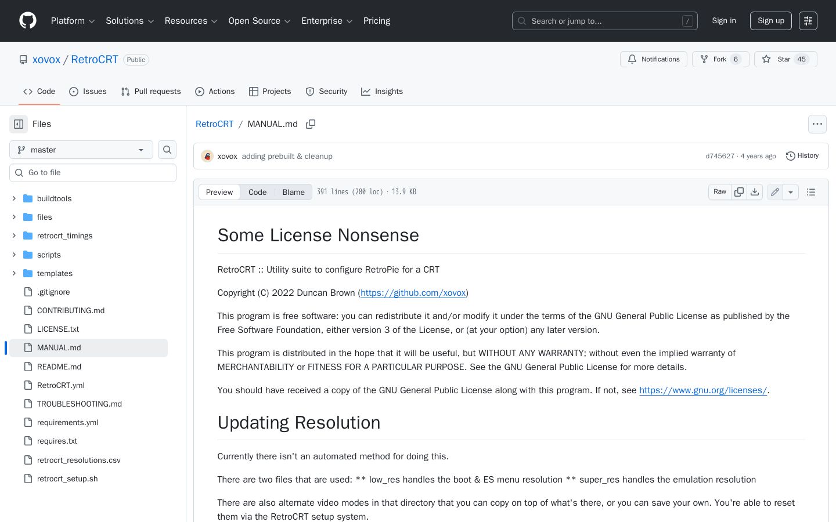Click the Search or jump to field
The height and width of the screenshot is (522, 836).
(x=605, y=21)
